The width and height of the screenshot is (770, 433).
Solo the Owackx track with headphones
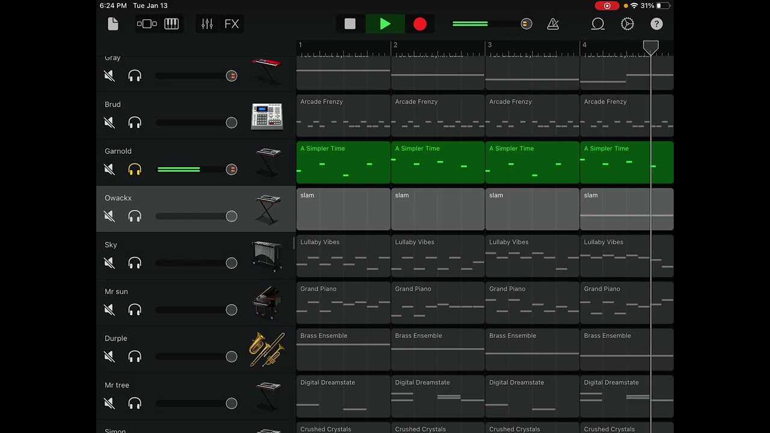[135, 216]
